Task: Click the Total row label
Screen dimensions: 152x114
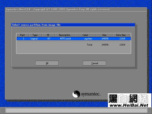Action: pyautogui.click(x=89, y=45)
